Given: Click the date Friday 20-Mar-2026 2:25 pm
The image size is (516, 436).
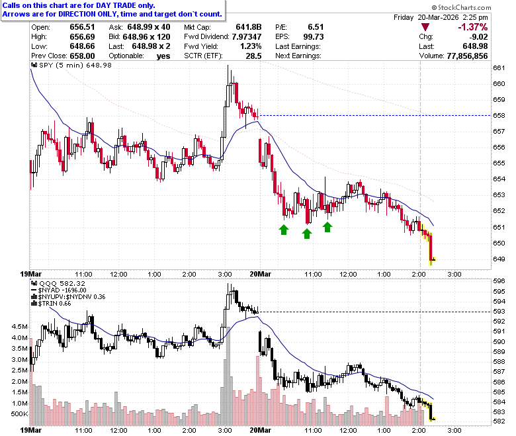Looking at the screenshot, I should coord(441,17).
